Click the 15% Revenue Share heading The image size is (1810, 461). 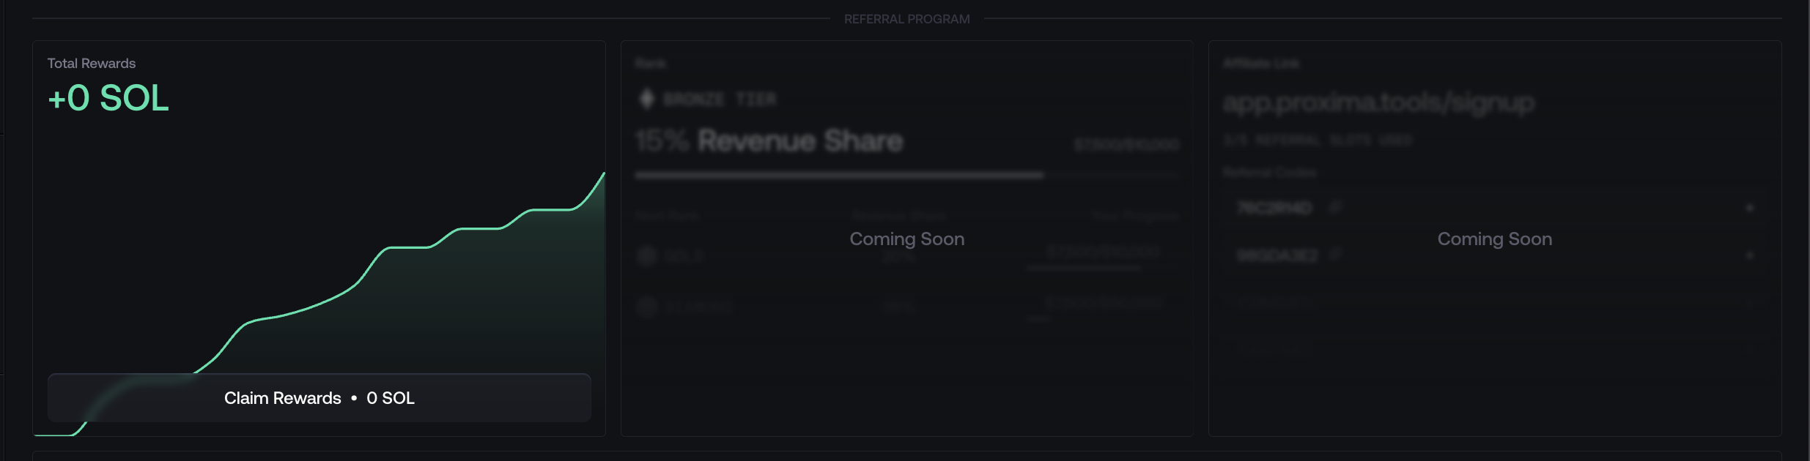(x=769, y=140)
